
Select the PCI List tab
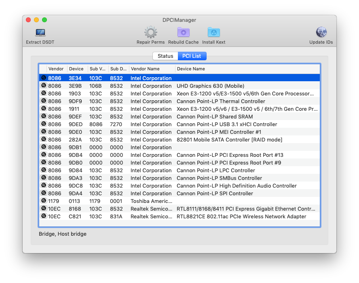(192, 56)
